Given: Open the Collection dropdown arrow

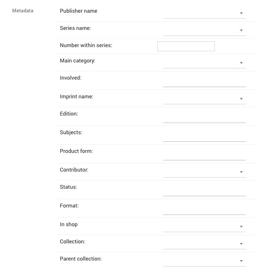Looking at the screenshot, I should pos(241,244).
